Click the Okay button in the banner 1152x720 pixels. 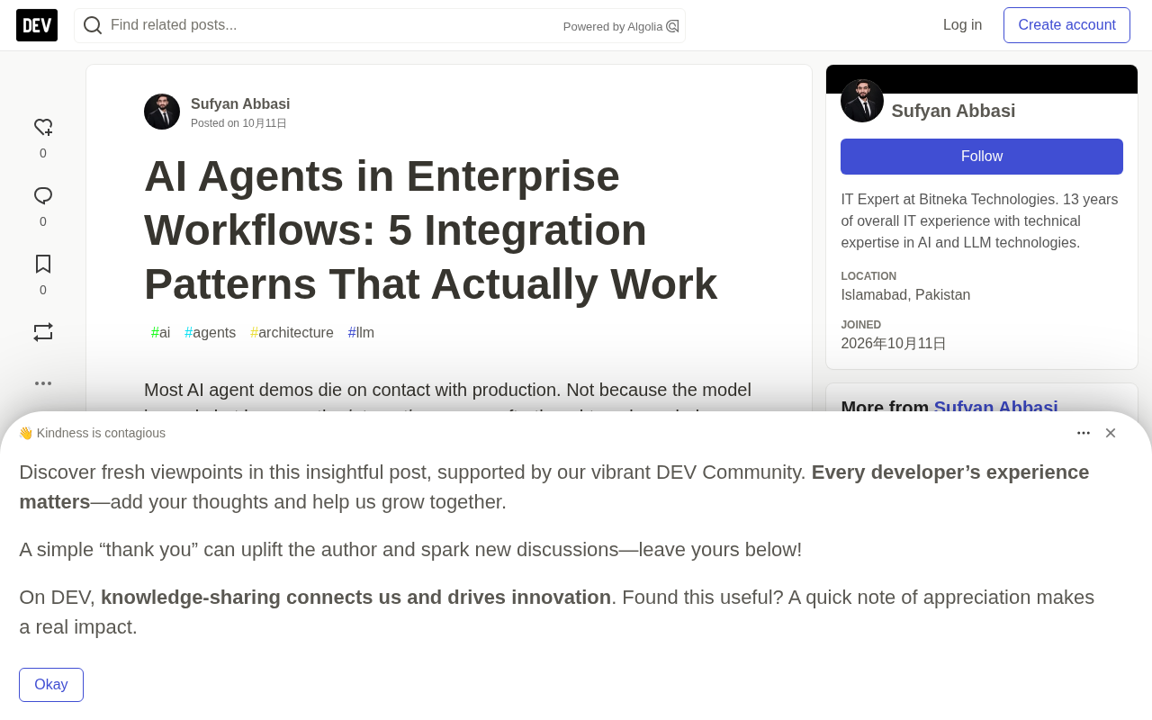pos(51,685)
